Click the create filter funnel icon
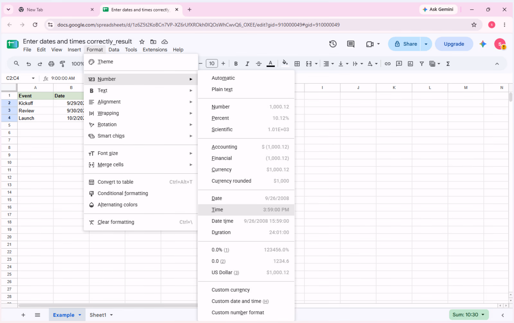Screen dimensions: 514x323 (x=421, y=64)
